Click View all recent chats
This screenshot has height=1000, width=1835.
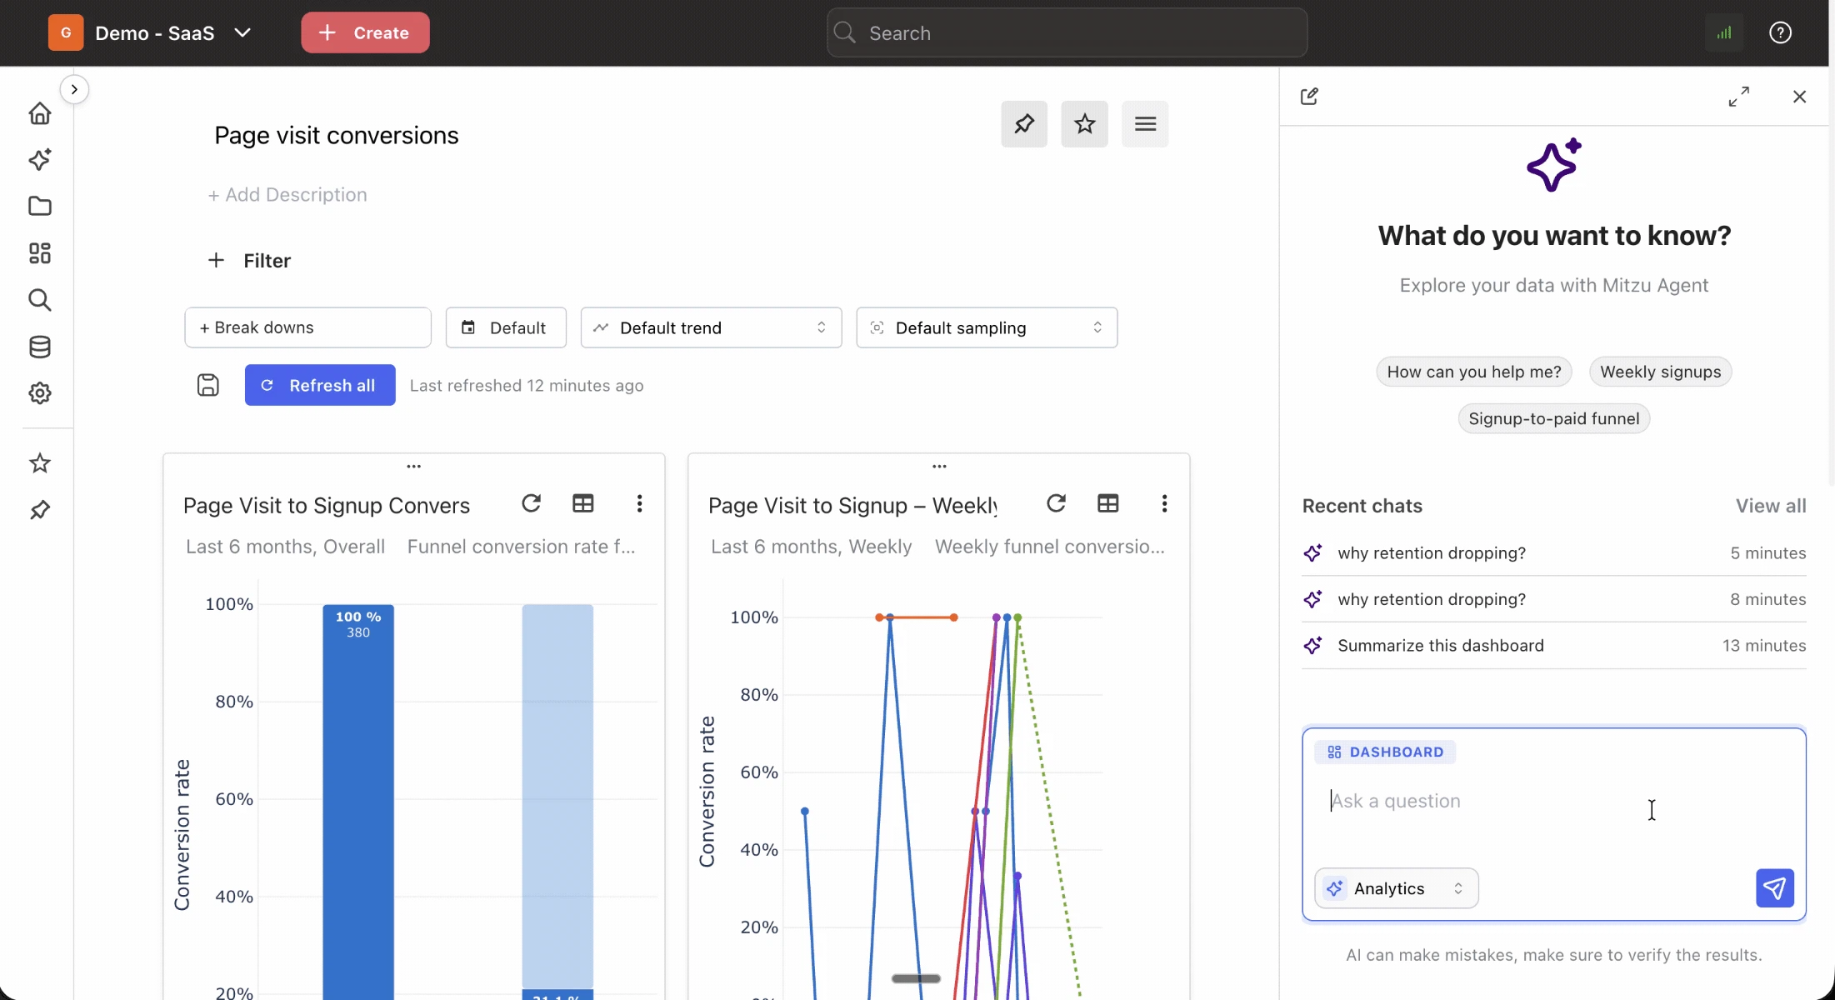click(1771, 506)
